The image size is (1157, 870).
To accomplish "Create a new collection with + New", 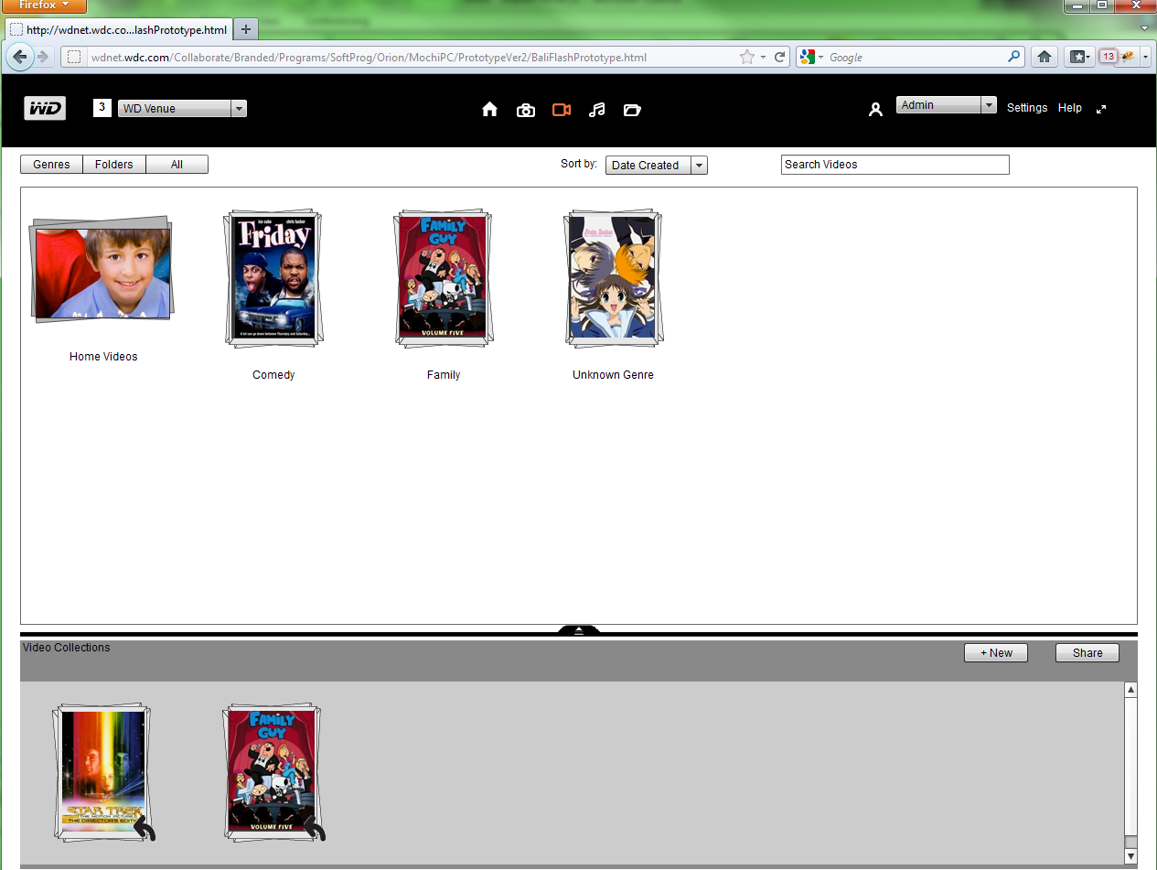I will point(996,653).
